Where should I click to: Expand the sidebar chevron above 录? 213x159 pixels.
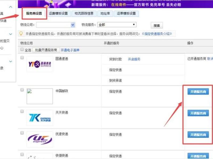click(11, 61)
